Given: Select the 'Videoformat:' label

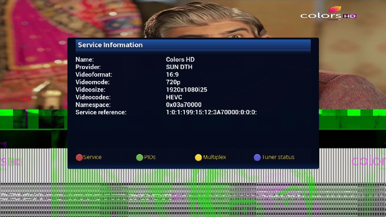Looking at the screenshot, I should pyautogui.click(x=94, y=75).
